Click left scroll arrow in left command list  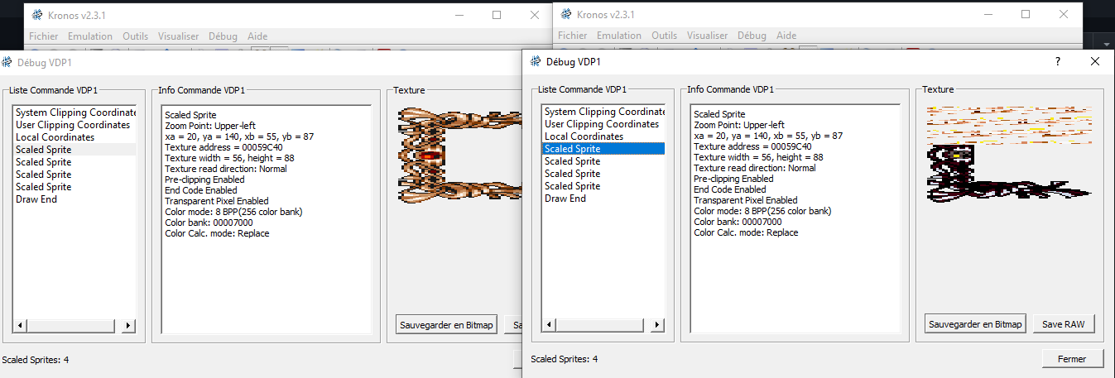[21, 326]
